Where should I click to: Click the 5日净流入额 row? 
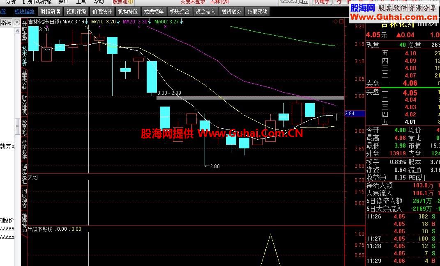403,201
